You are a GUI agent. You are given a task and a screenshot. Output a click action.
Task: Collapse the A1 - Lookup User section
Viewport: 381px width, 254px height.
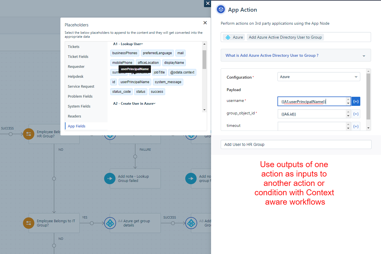pos(128,44)
